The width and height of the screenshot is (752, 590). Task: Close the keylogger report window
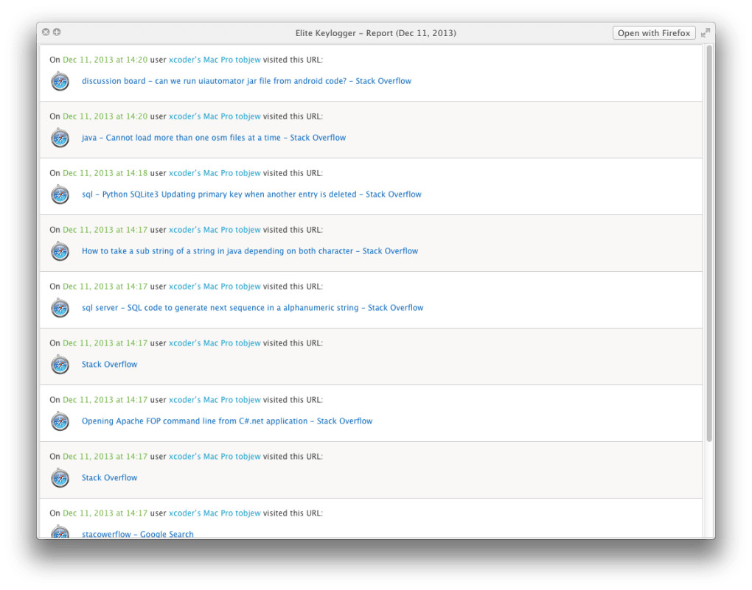pos(46,32)
